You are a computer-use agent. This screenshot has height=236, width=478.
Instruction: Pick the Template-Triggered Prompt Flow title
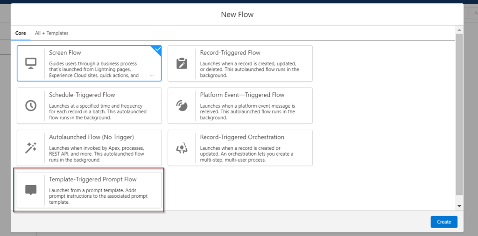[x=93, y=180]
